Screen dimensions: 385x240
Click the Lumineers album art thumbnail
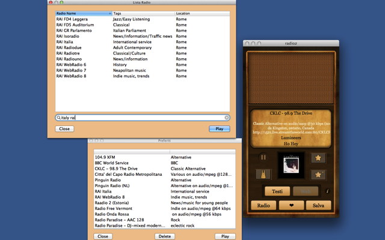coord(291,166)
